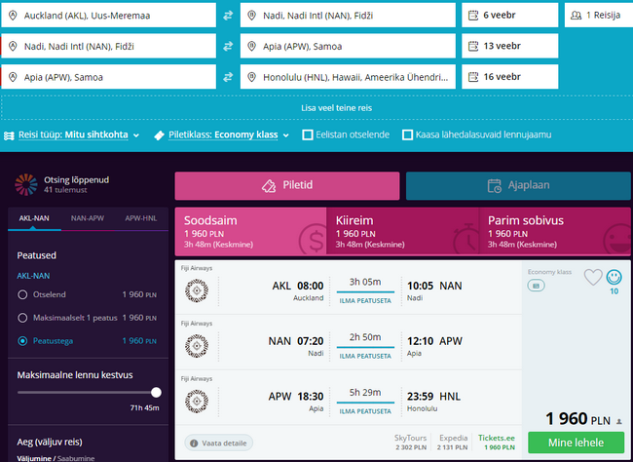
Task: Edit Auckland (AKL) origin field
Action: pyautogui.click(x=109, y=16)
